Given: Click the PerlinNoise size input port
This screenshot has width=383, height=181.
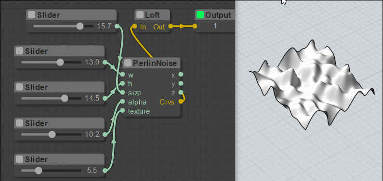Looking at the screenshot, I should tap(122, 92).
